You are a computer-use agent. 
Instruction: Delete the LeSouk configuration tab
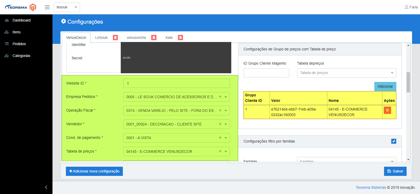coord(115,38)
